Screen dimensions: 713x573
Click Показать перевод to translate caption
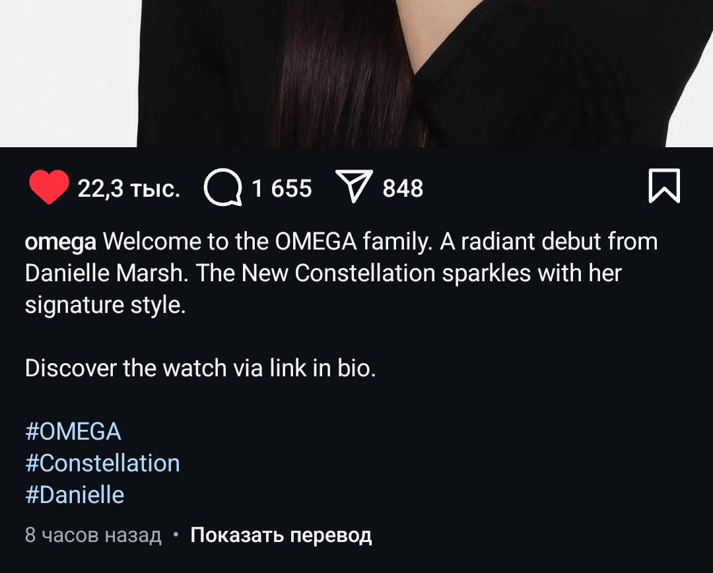(281, 535)
